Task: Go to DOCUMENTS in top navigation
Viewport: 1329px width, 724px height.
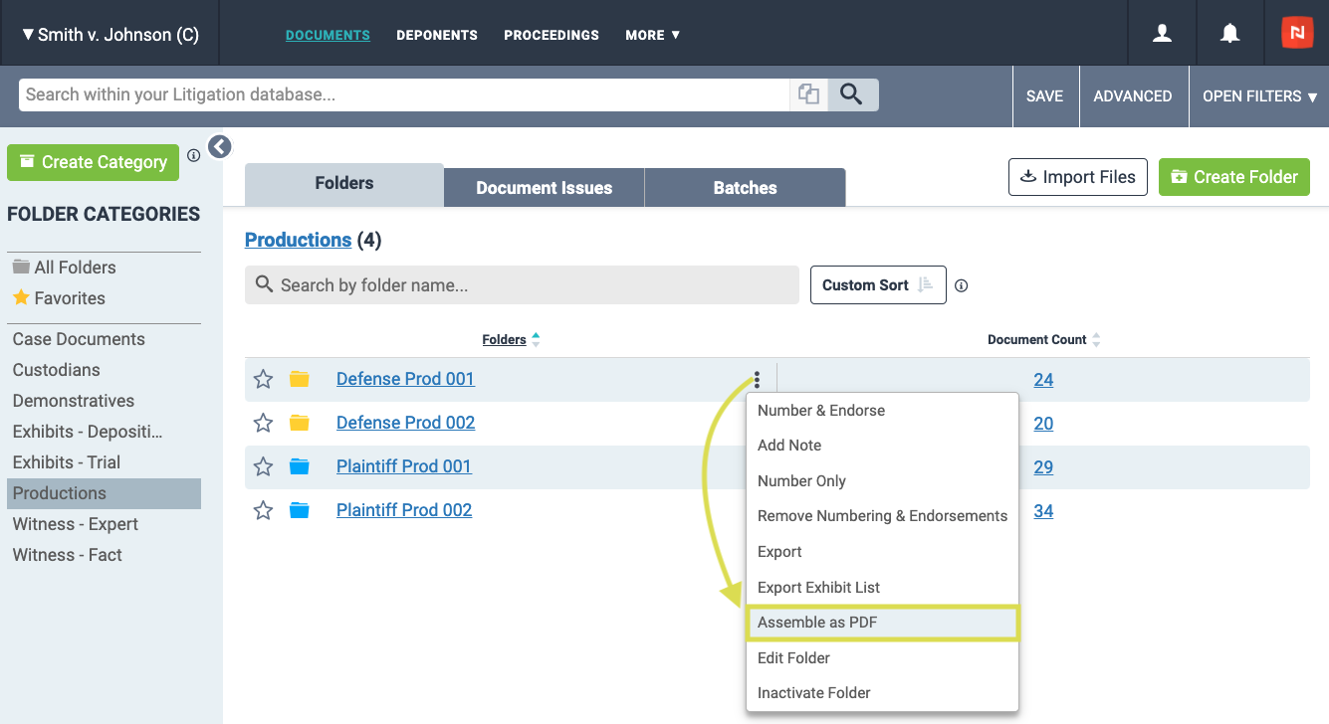Action: (328, 35)
